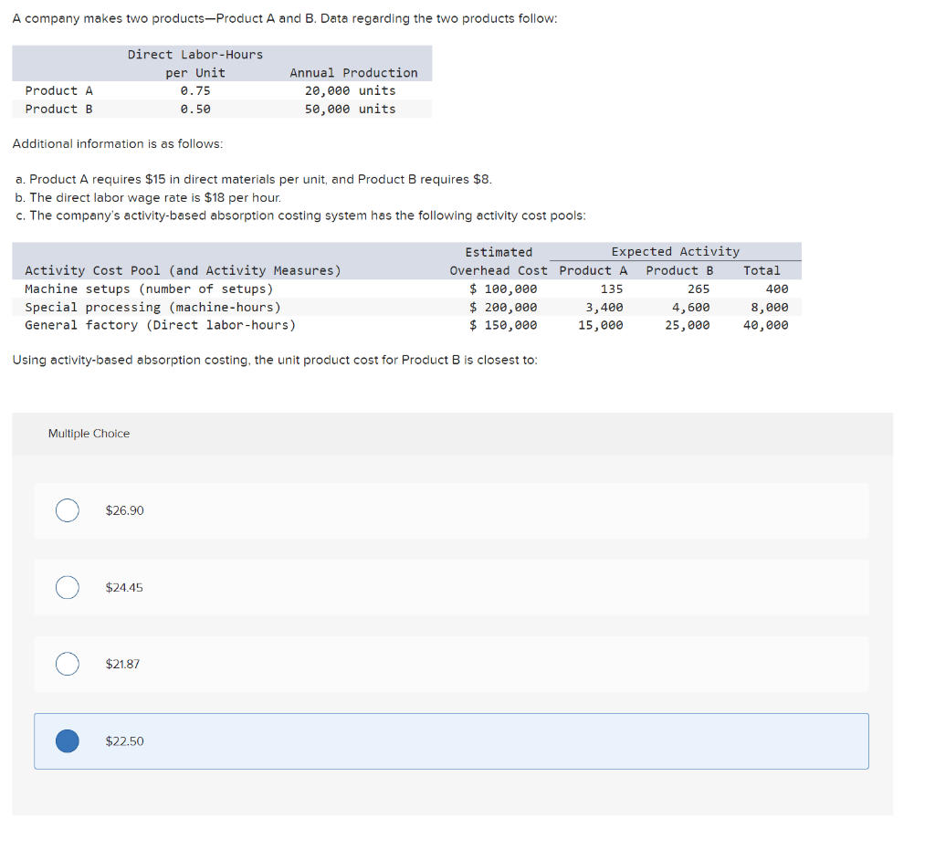
Task: Select the $24.45 radio button
Action: coord(67,587)
